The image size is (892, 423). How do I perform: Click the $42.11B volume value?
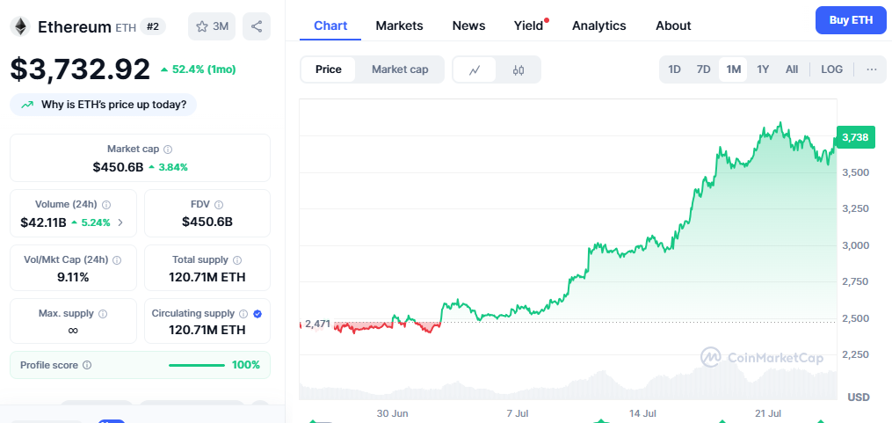[43, 222]
